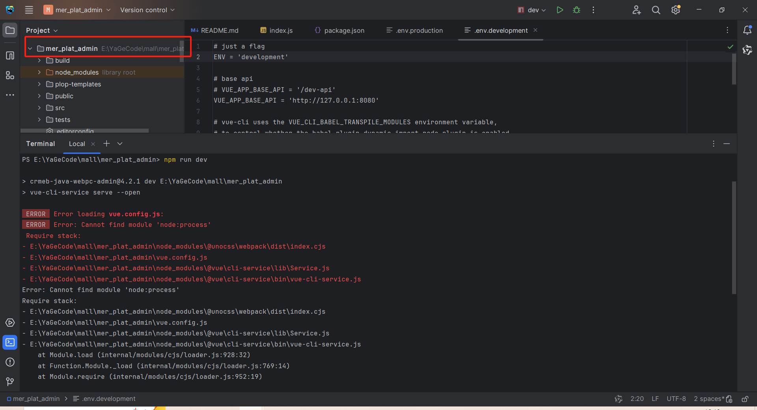Open Search Everywhere
Image resolution: width=757 pixels, height=410 pixels.
[656, 10]
